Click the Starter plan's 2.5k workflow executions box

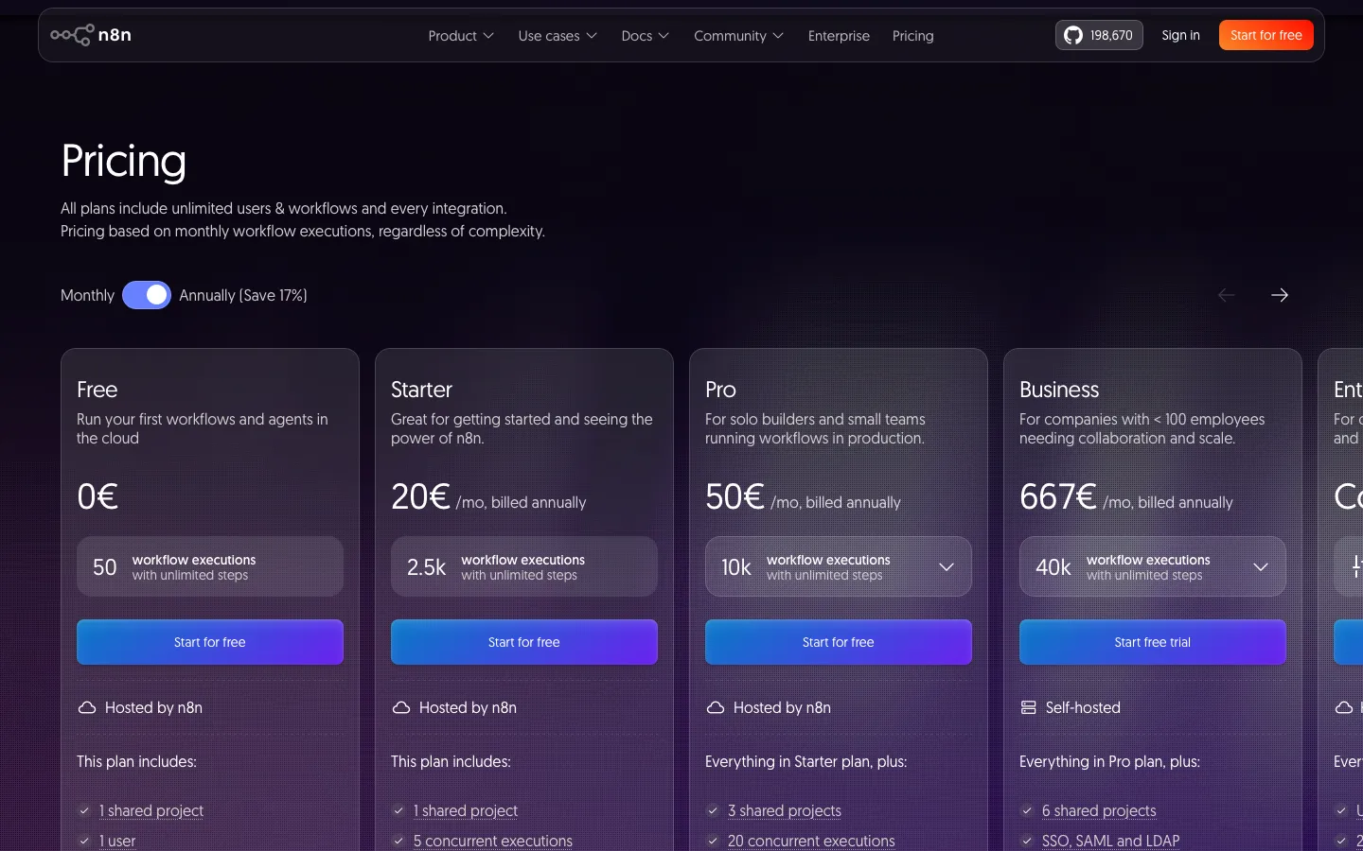pyautogui.click(x=524, y=566)
